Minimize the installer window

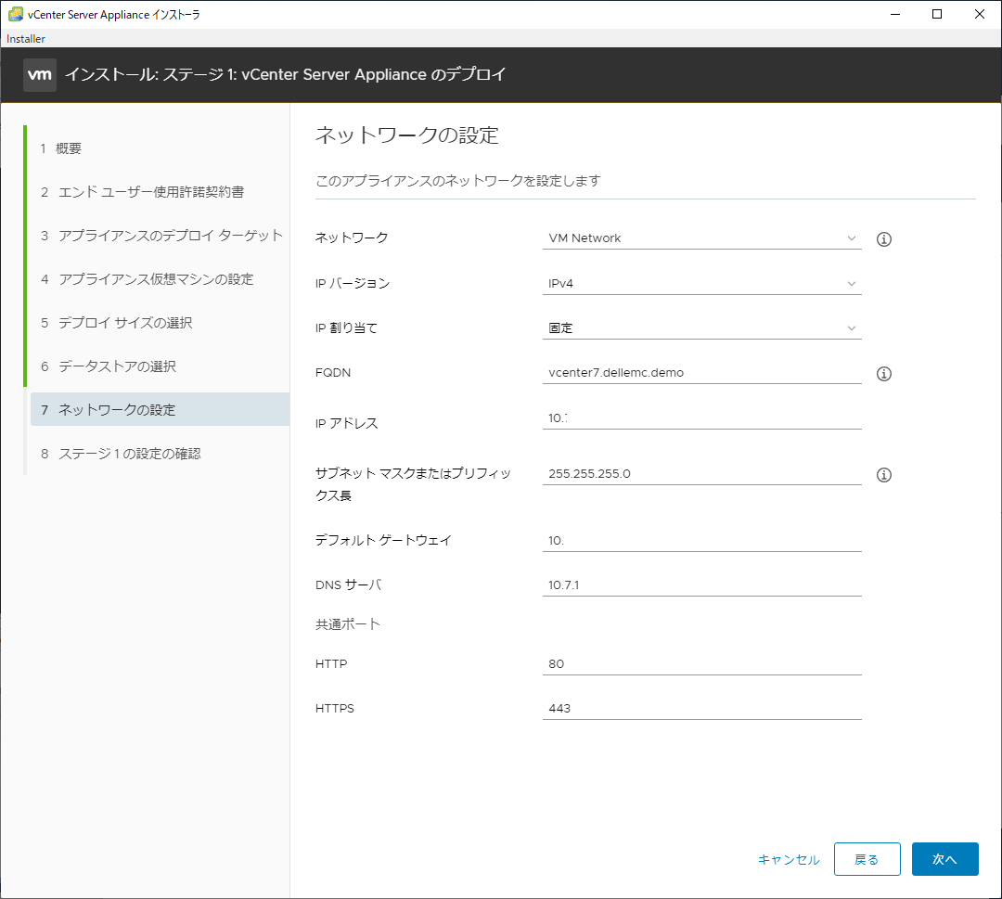pyautogui.click(x=895, y=14)
